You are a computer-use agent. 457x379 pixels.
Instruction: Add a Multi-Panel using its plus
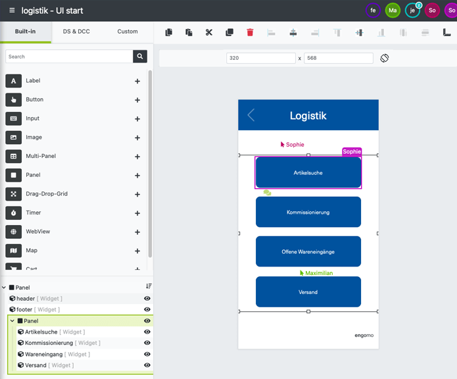click(137, 157)
